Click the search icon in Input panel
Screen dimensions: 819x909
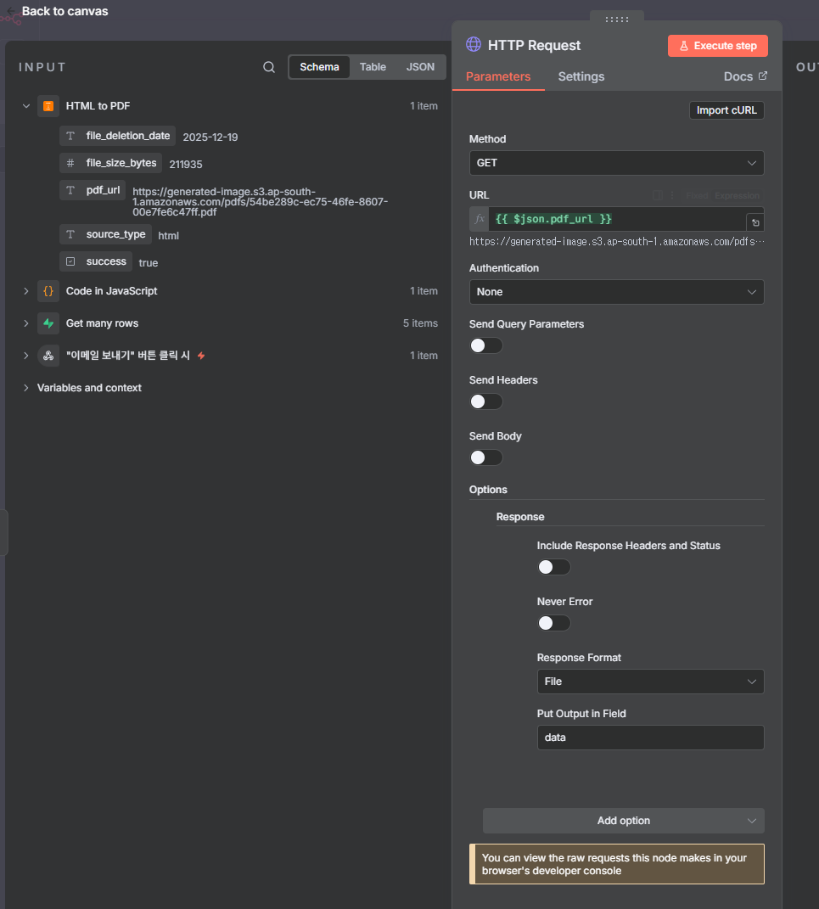click(269, 67)
